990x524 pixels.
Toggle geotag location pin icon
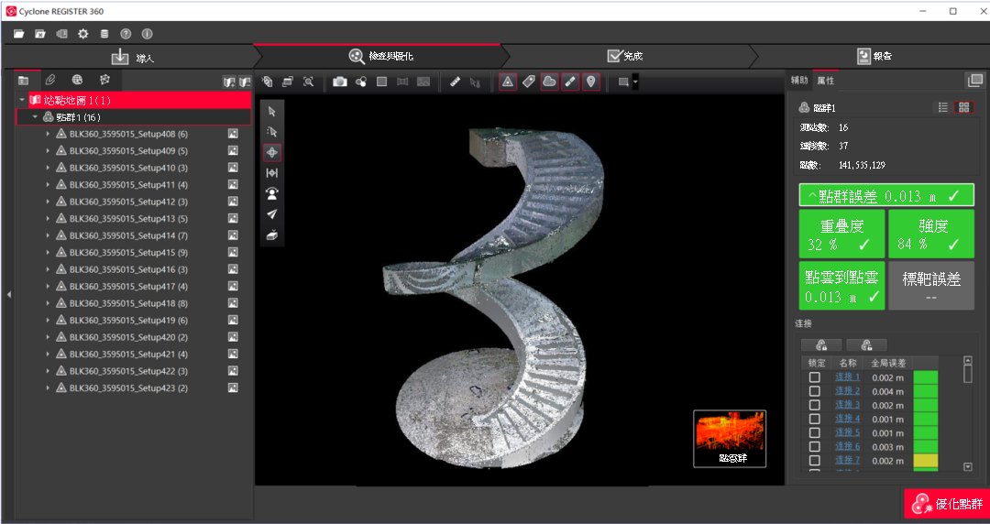591,82
